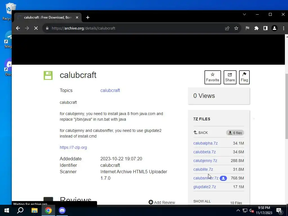Open Windows taskbar search

(x=20, y=210)
